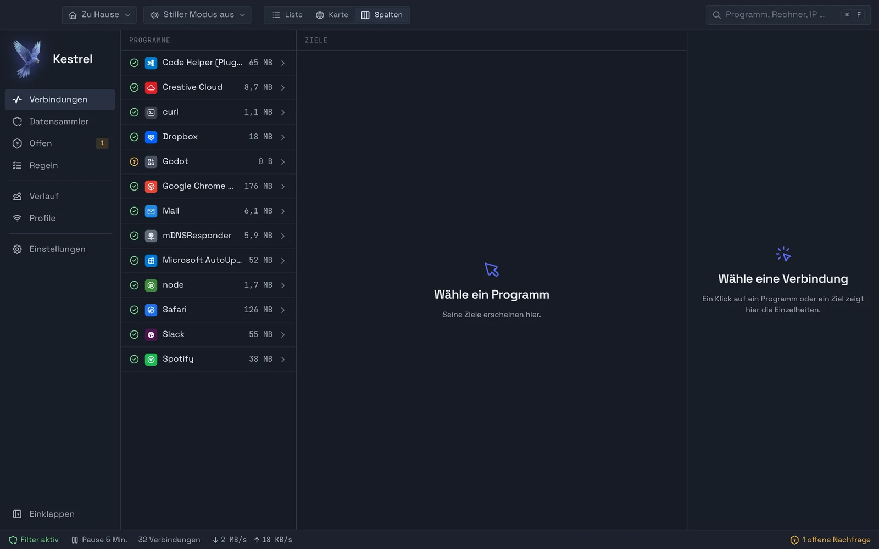Expand the Google Chrome row chevron
The width and height of the screenshot is (879, 549).
click(x=283, y=187)
